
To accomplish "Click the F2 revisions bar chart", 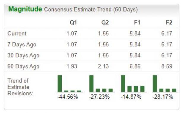I will tap(165, 84).
